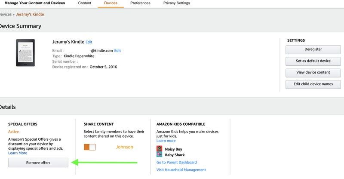The image size is (344, 179).
Task: Click the Jeramy's Kindle breadcrumb link
Action: click(30, 14)
